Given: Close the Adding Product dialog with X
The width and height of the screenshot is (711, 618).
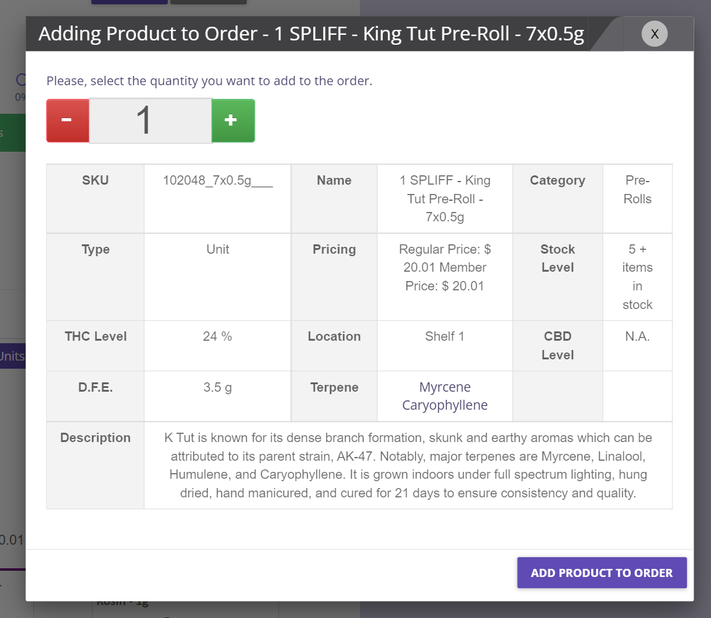Looking at the screenshot, I should (654, 34).
